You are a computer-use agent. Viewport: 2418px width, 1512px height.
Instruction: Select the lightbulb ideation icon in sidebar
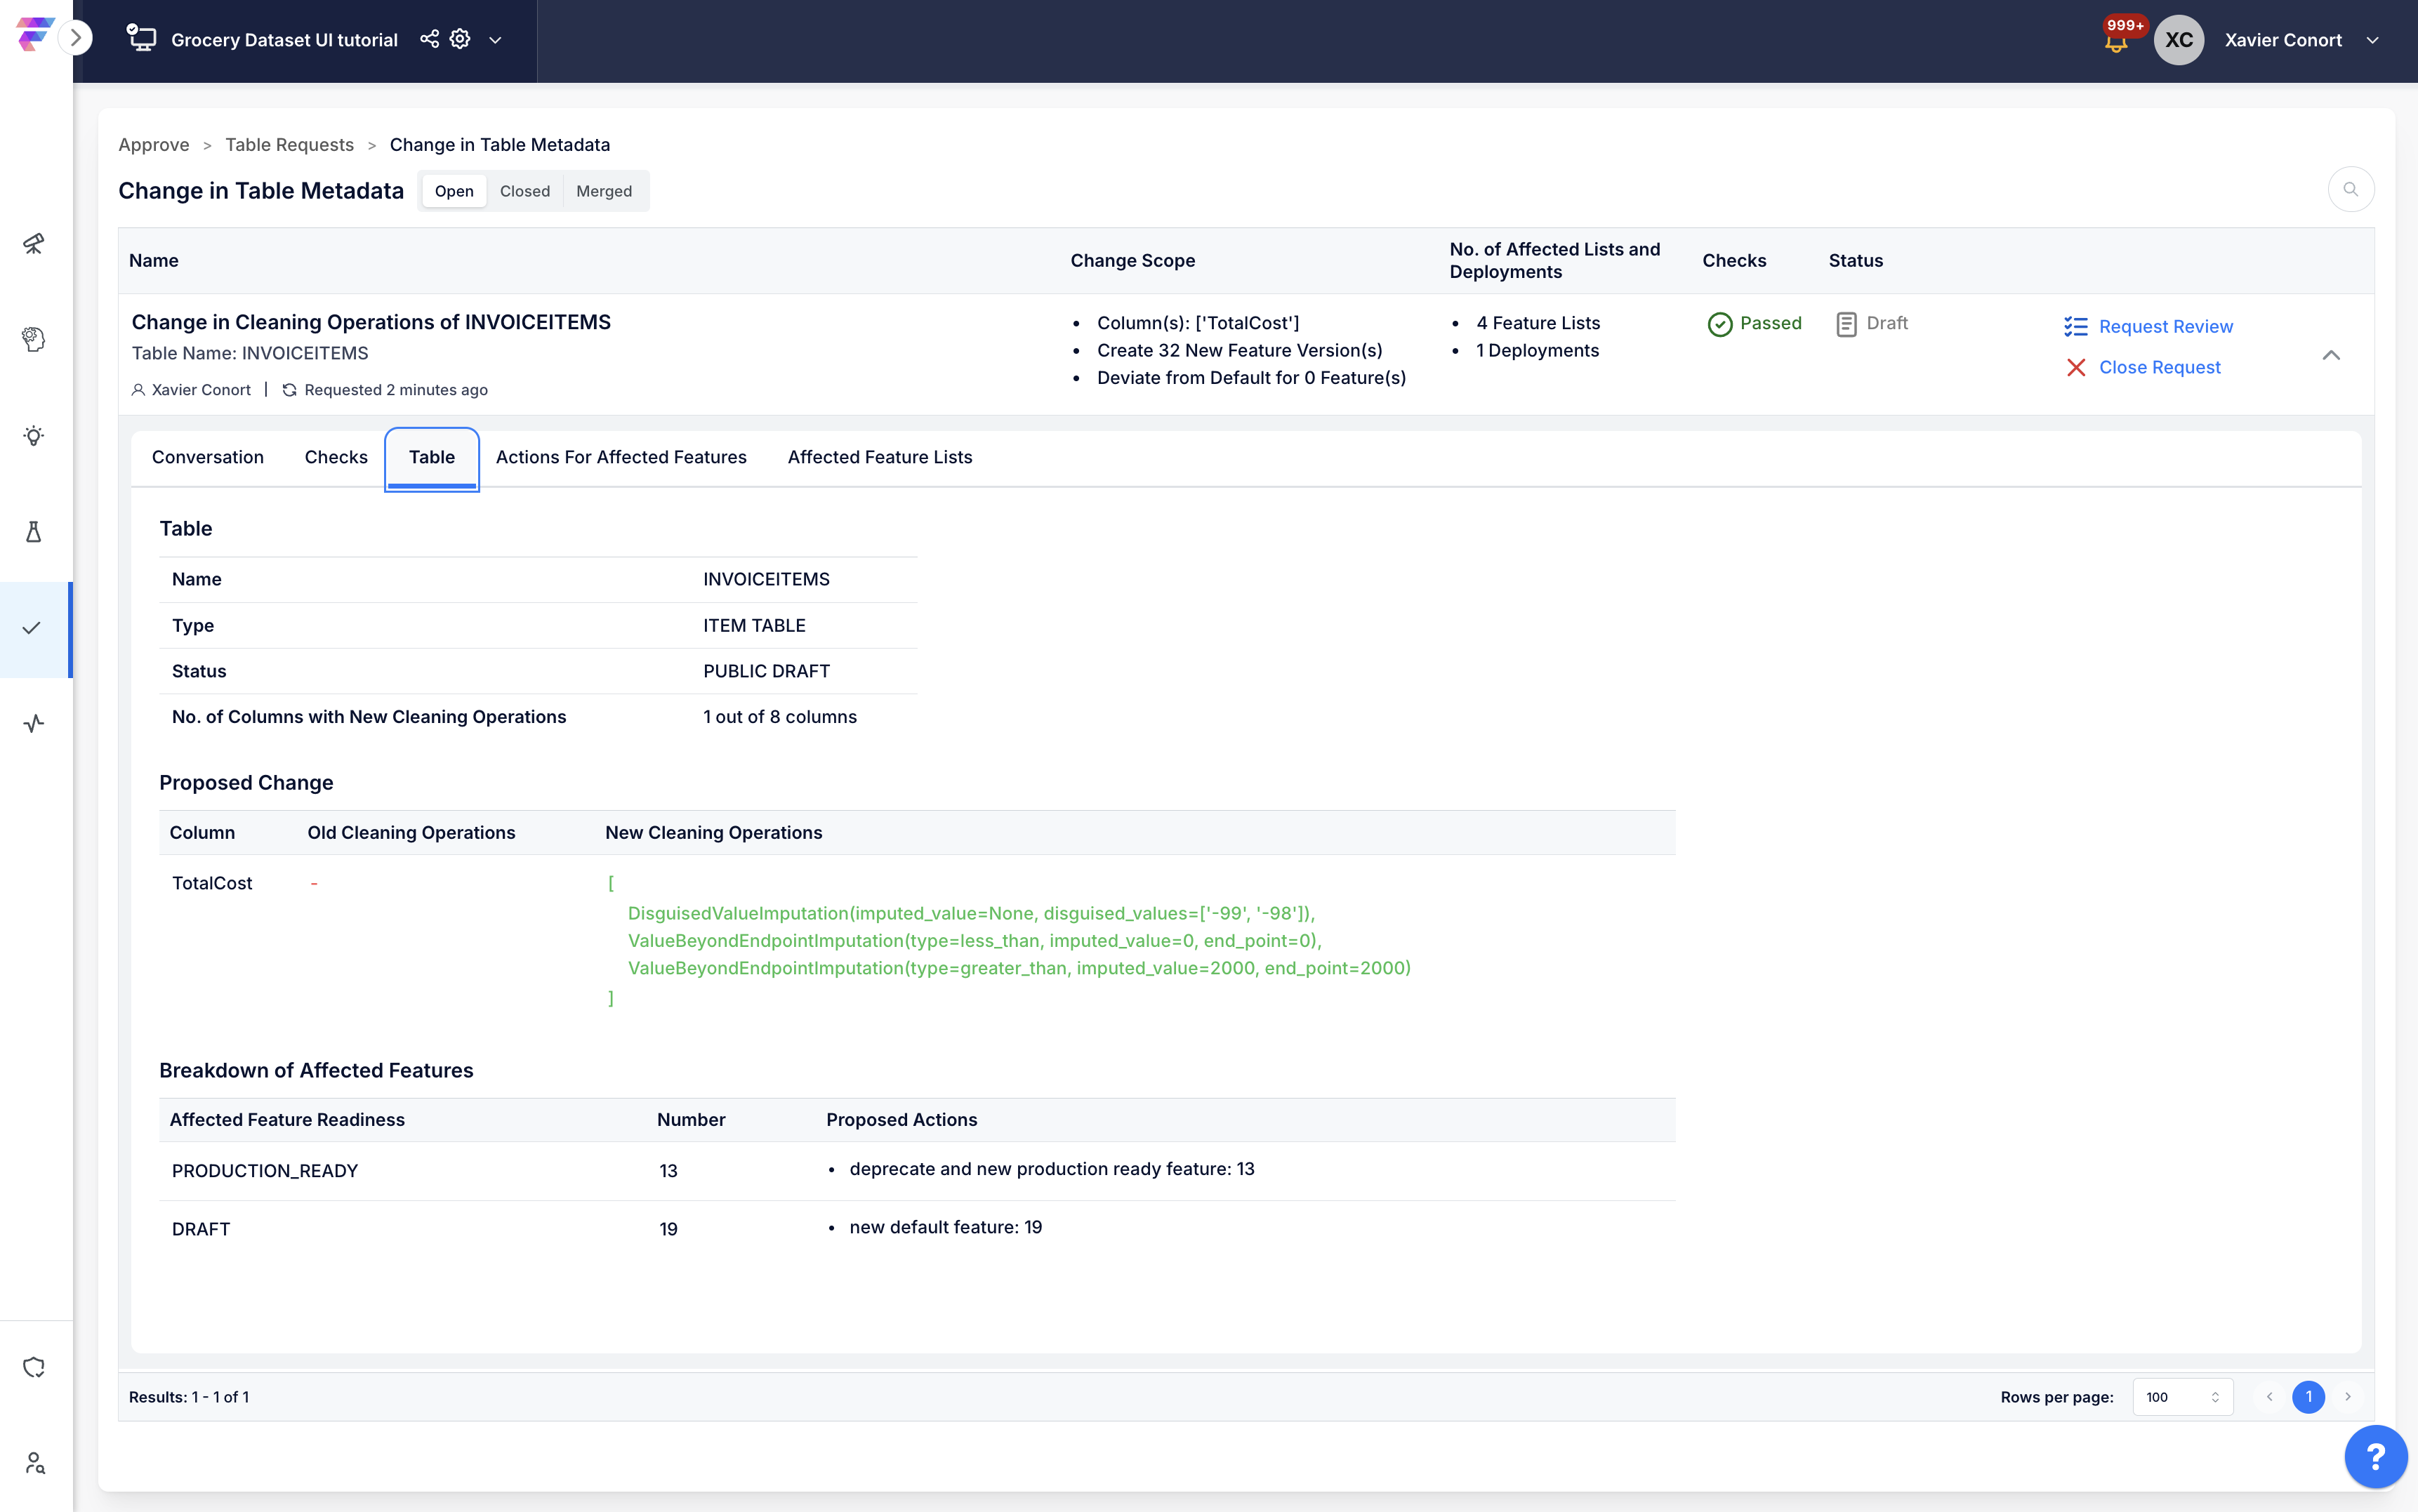click(34, 436)
